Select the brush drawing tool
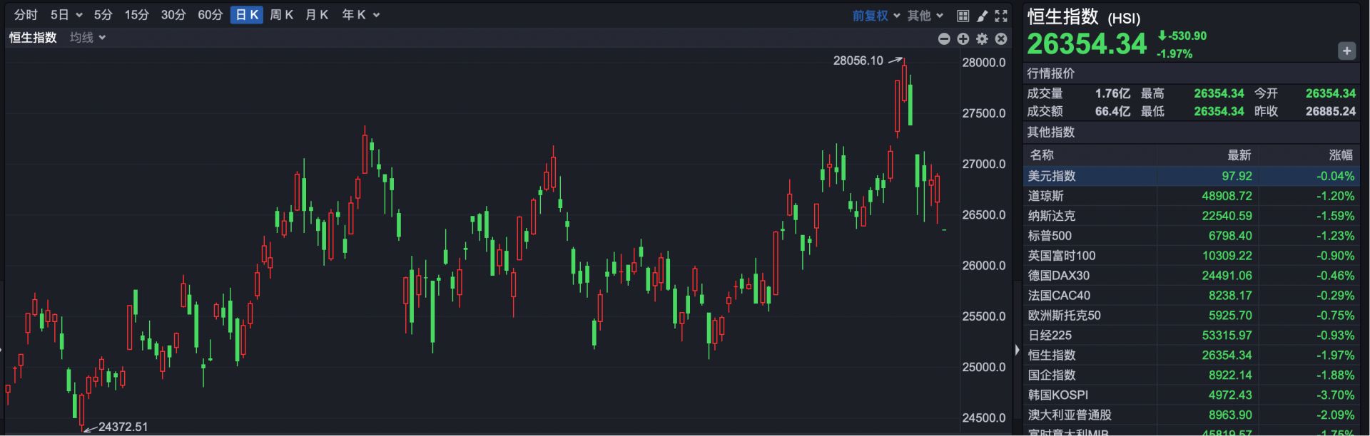 coord(982,15)
